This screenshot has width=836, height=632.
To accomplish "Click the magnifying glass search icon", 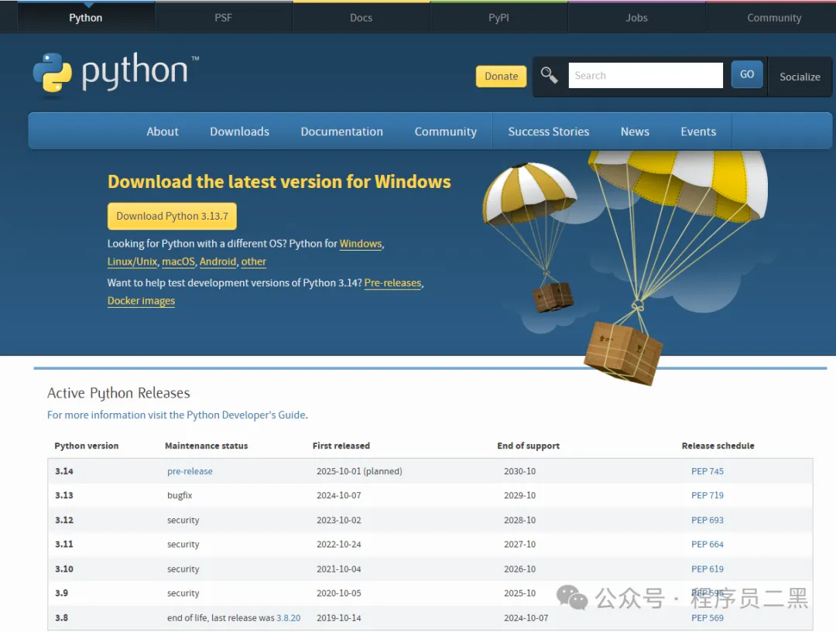I will click(x=549, y=75).
